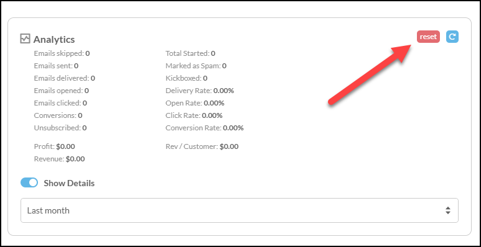Click the Show Details label
This screenshot has height=247, width=481.
click(69, 183)
